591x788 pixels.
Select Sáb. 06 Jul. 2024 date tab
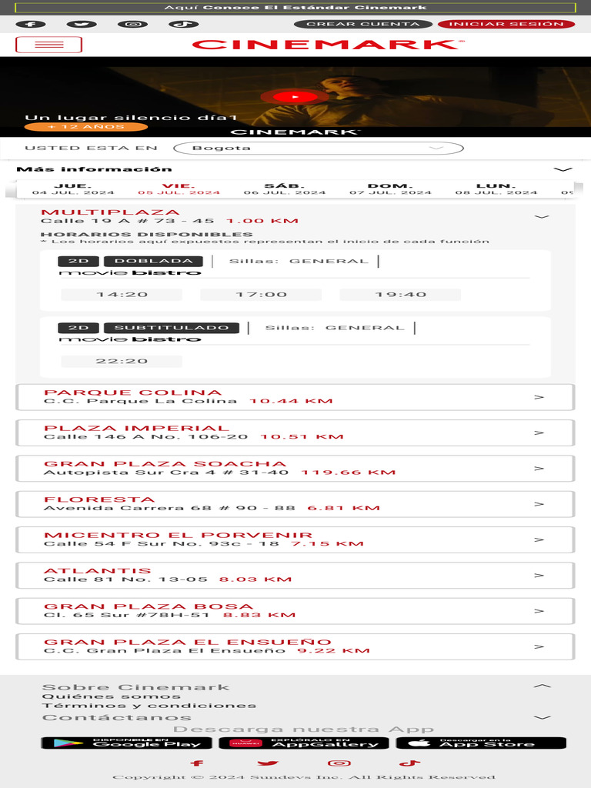pos(285,189)
